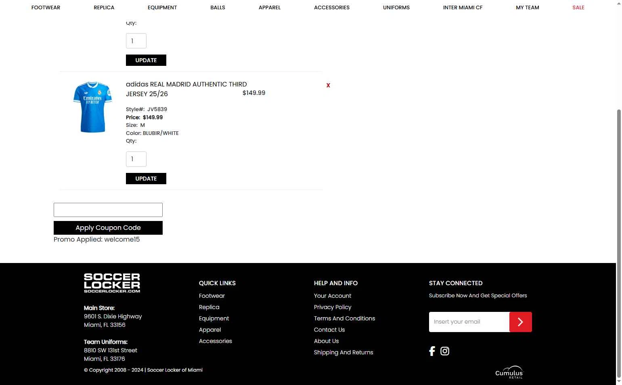Open Privacy Policy link
The width and height of the screenshot is (622, 385).
[x=333, y=307]
